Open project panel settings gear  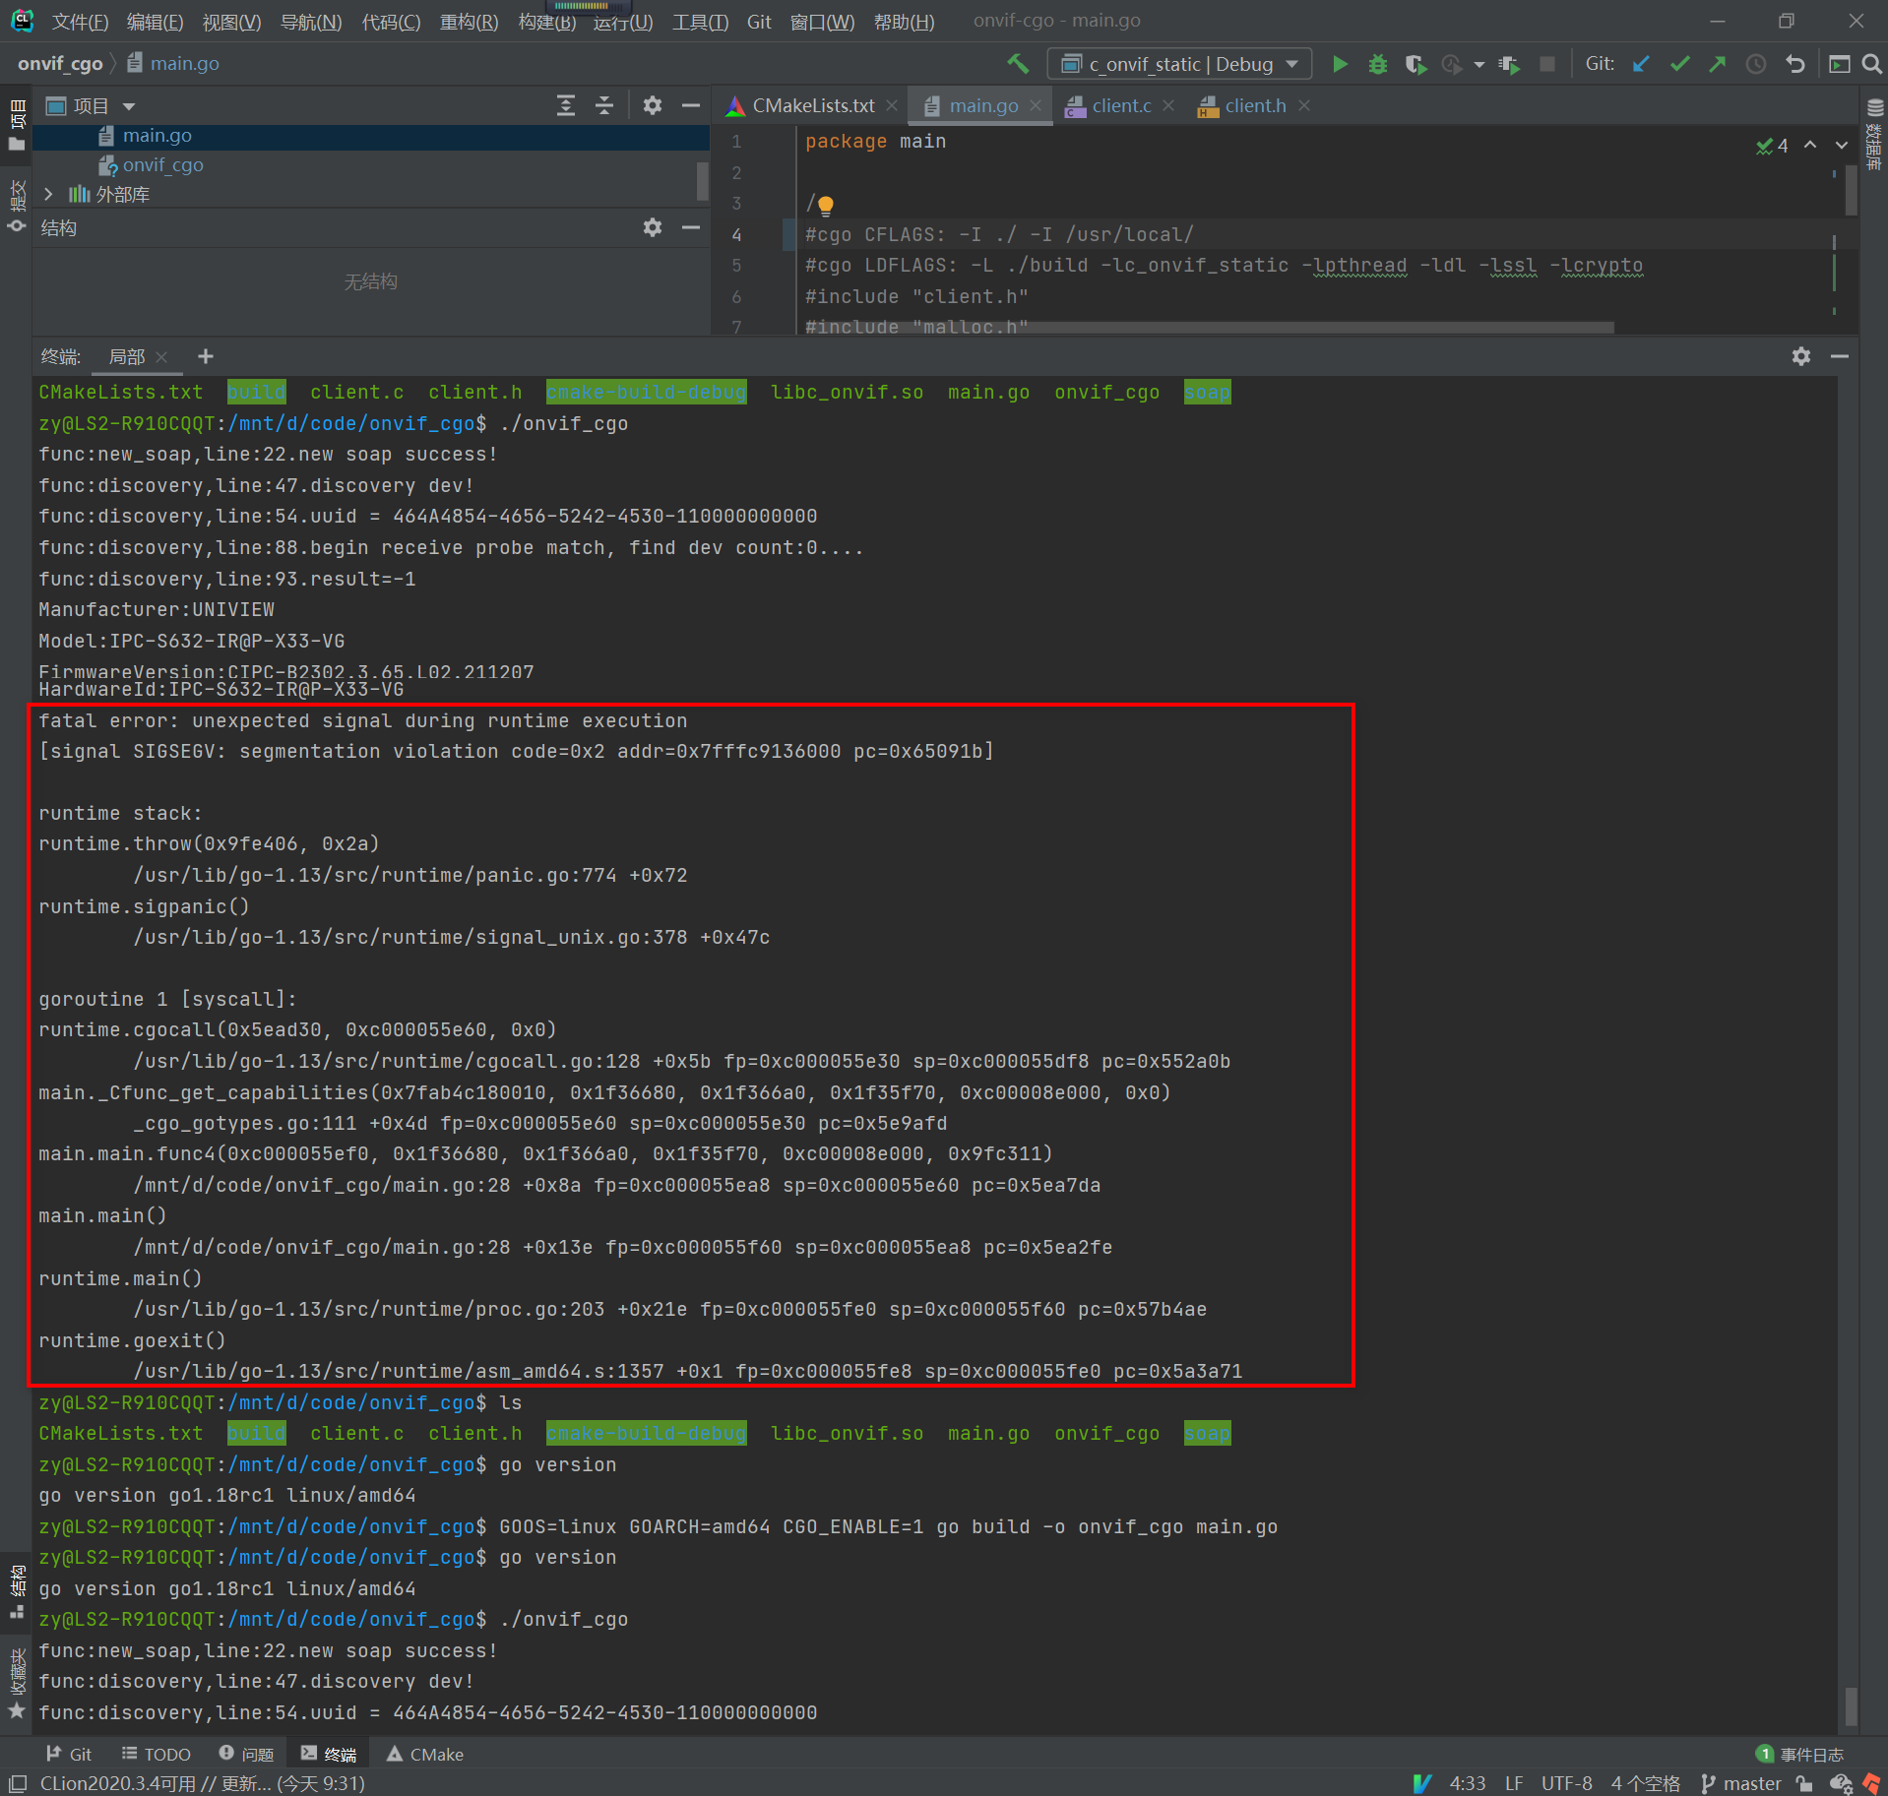pyautogui.click(x=652, y=105)
